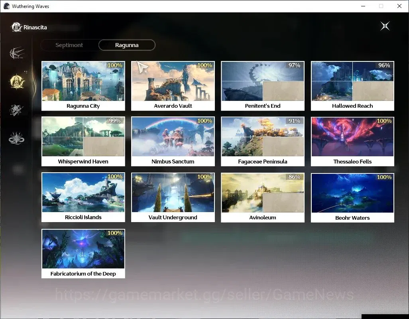Switch to the Septimont tab

point(69,45)
